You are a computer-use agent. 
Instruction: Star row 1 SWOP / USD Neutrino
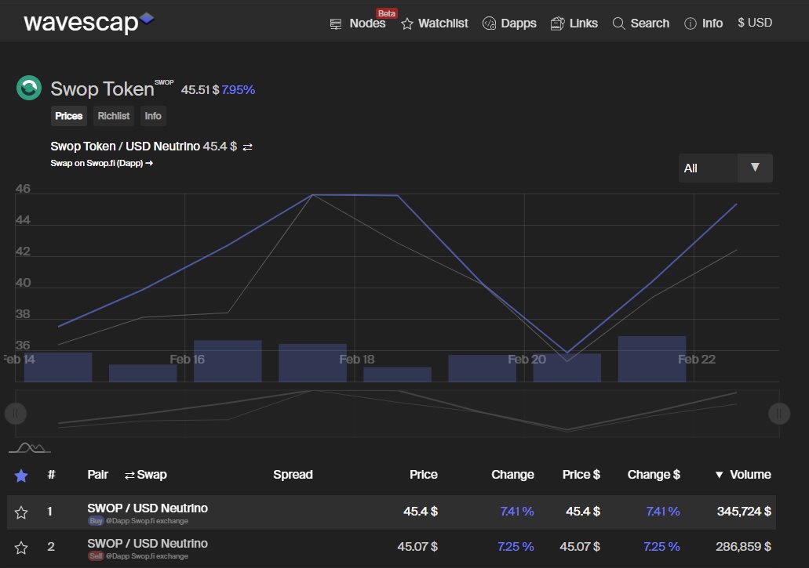(21, 512)
